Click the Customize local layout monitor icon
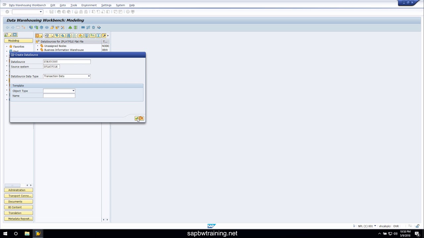 click(x=133, y=12)
